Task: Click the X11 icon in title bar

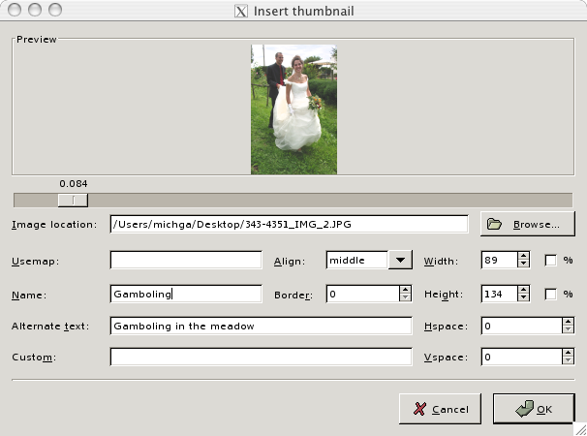Action: pos(241,12)
